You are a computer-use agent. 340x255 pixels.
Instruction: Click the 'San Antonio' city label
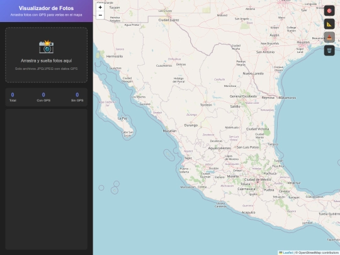[x=265, y=52]
